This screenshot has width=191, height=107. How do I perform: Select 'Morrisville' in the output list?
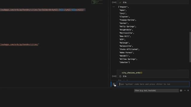126,33
